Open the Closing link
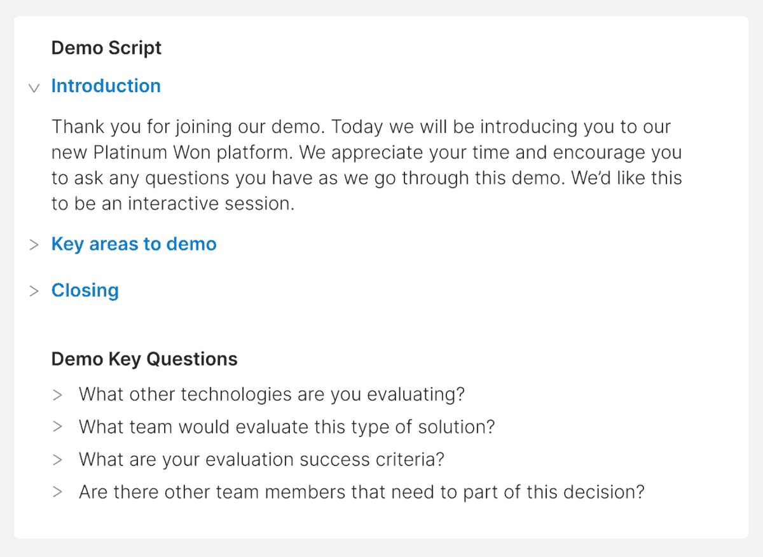Viewport: 763px width, 557px height. [x=85, y=291]
